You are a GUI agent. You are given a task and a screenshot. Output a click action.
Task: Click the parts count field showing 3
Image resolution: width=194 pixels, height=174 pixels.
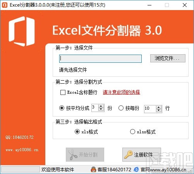pos(95,108)
